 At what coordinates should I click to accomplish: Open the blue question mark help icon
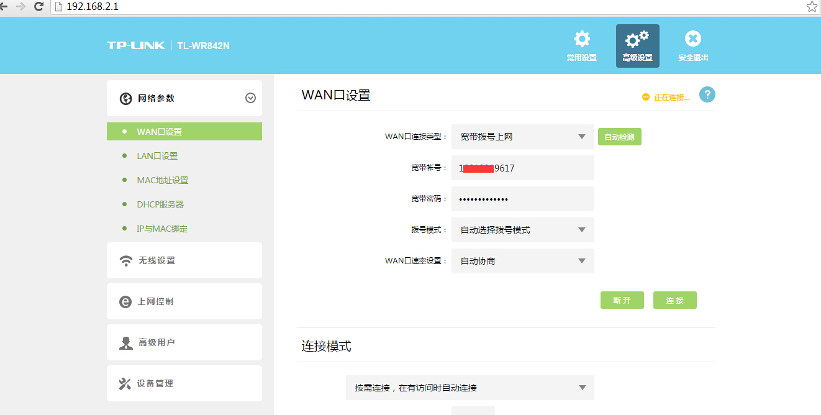click(707, 95)
